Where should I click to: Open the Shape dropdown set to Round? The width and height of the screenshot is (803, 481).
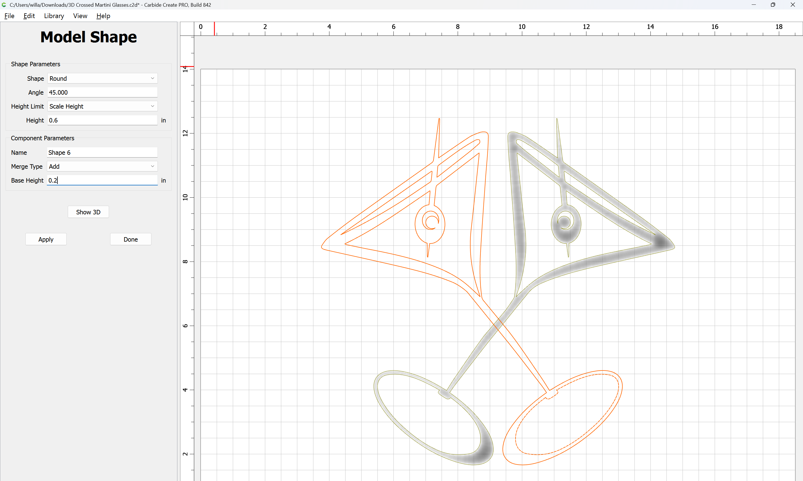(102, 78)
